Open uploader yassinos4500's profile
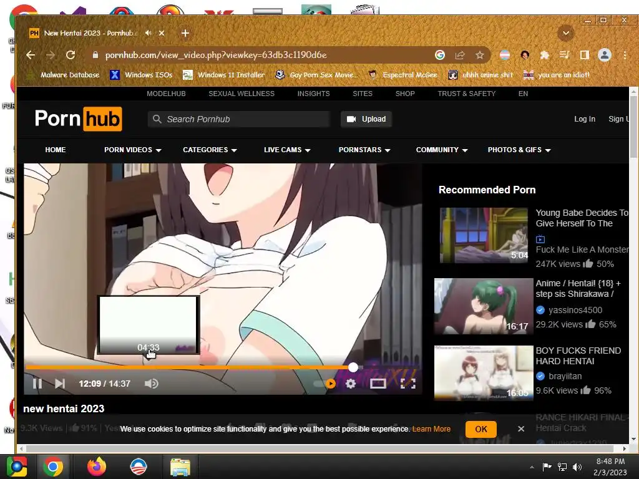639x479 pixels. [575, 310]
